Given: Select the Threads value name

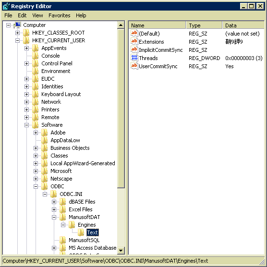Looking at the screenshot, I should click(x=148, y=58).
